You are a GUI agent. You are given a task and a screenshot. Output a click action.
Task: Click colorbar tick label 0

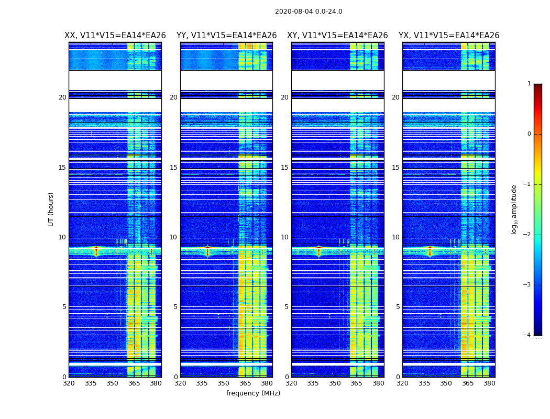tap(529, 134)
